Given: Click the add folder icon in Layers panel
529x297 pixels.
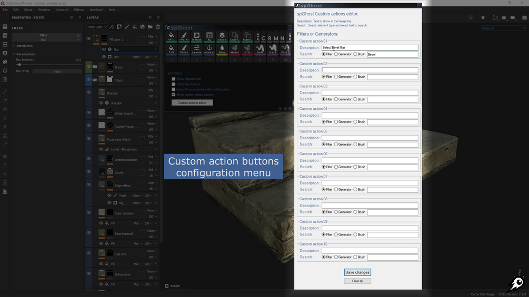Looking at the screenshot, I should point(150,27).
